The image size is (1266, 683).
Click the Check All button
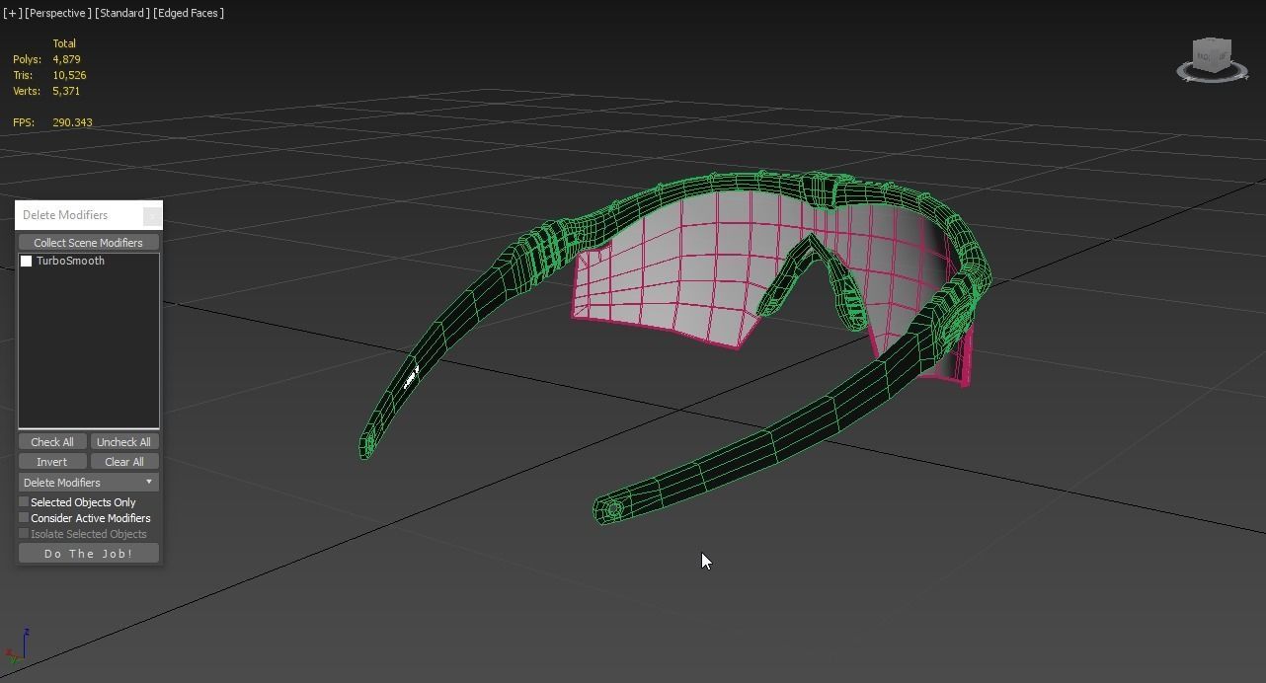tap(52, 442)
